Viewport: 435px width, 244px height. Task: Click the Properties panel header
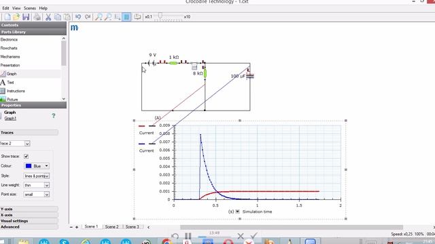(x=33, y=105)
